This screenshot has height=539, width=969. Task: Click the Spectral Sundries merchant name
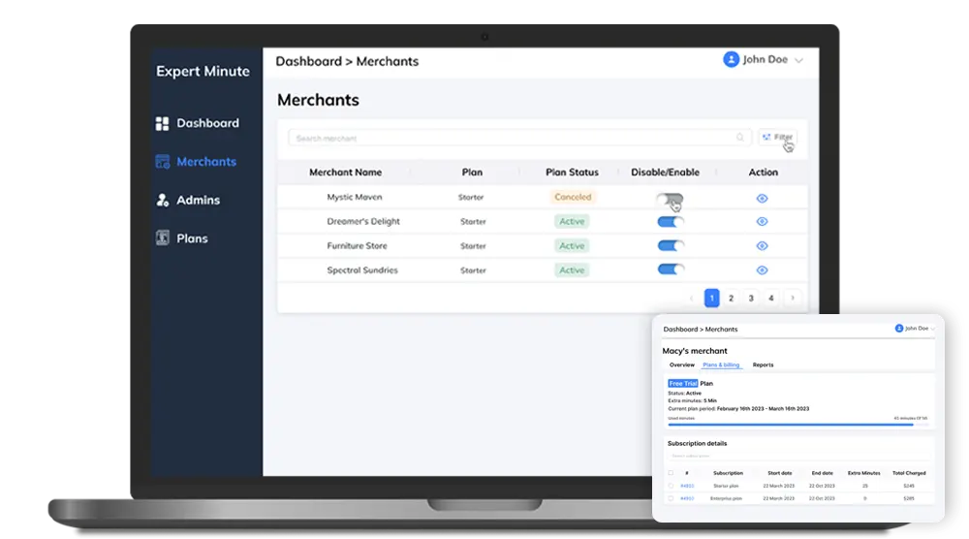click(362, 270)
